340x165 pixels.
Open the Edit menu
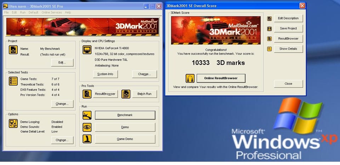pyautogui.click(x=14, y=12)
